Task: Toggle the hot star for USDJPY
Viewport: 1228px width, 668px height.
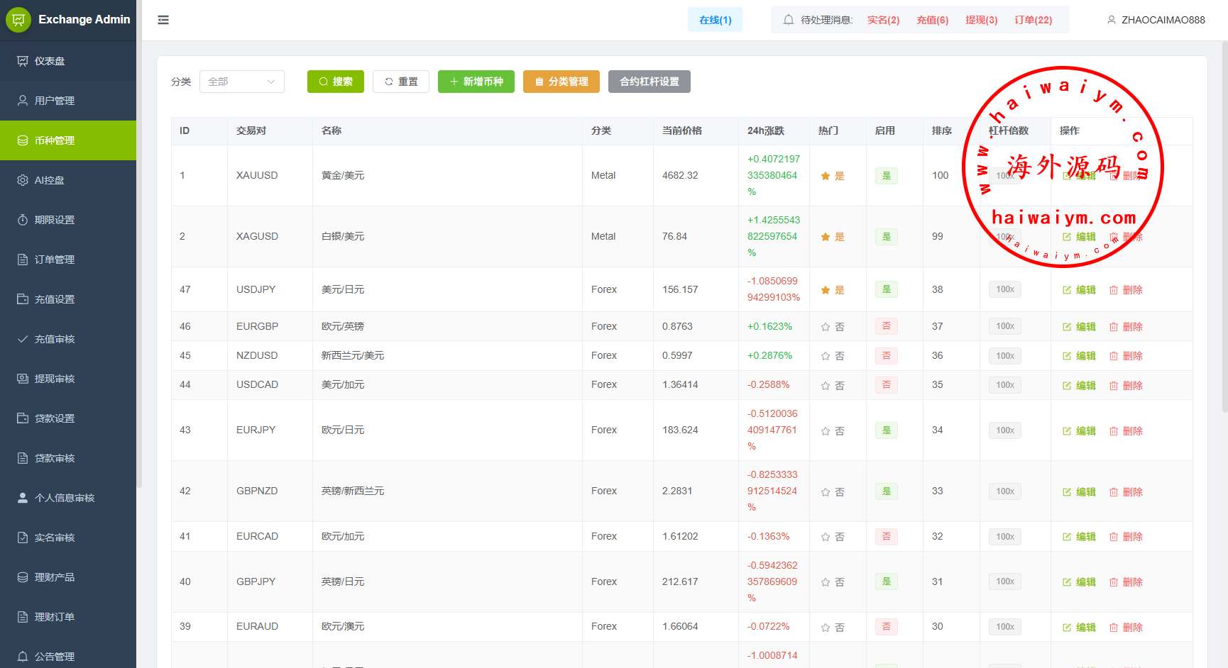Action: pos(826,290)
